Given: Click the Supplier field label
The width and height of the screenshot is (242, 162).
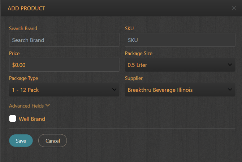Looking at the screenshot, I should (x=134, y=78).
